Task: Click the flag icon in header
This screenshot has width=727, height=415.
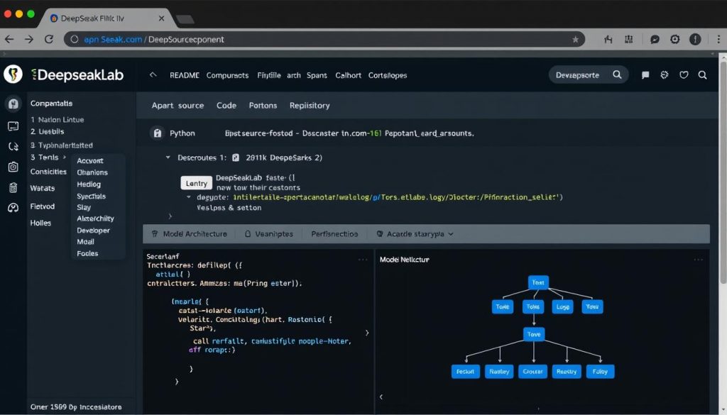Action: [645, 75]
